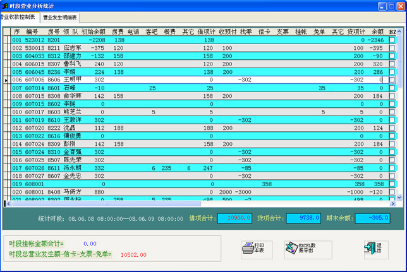Click the 初始余额 column header
This screenshot has width=407, height=272.
[93, 31]
